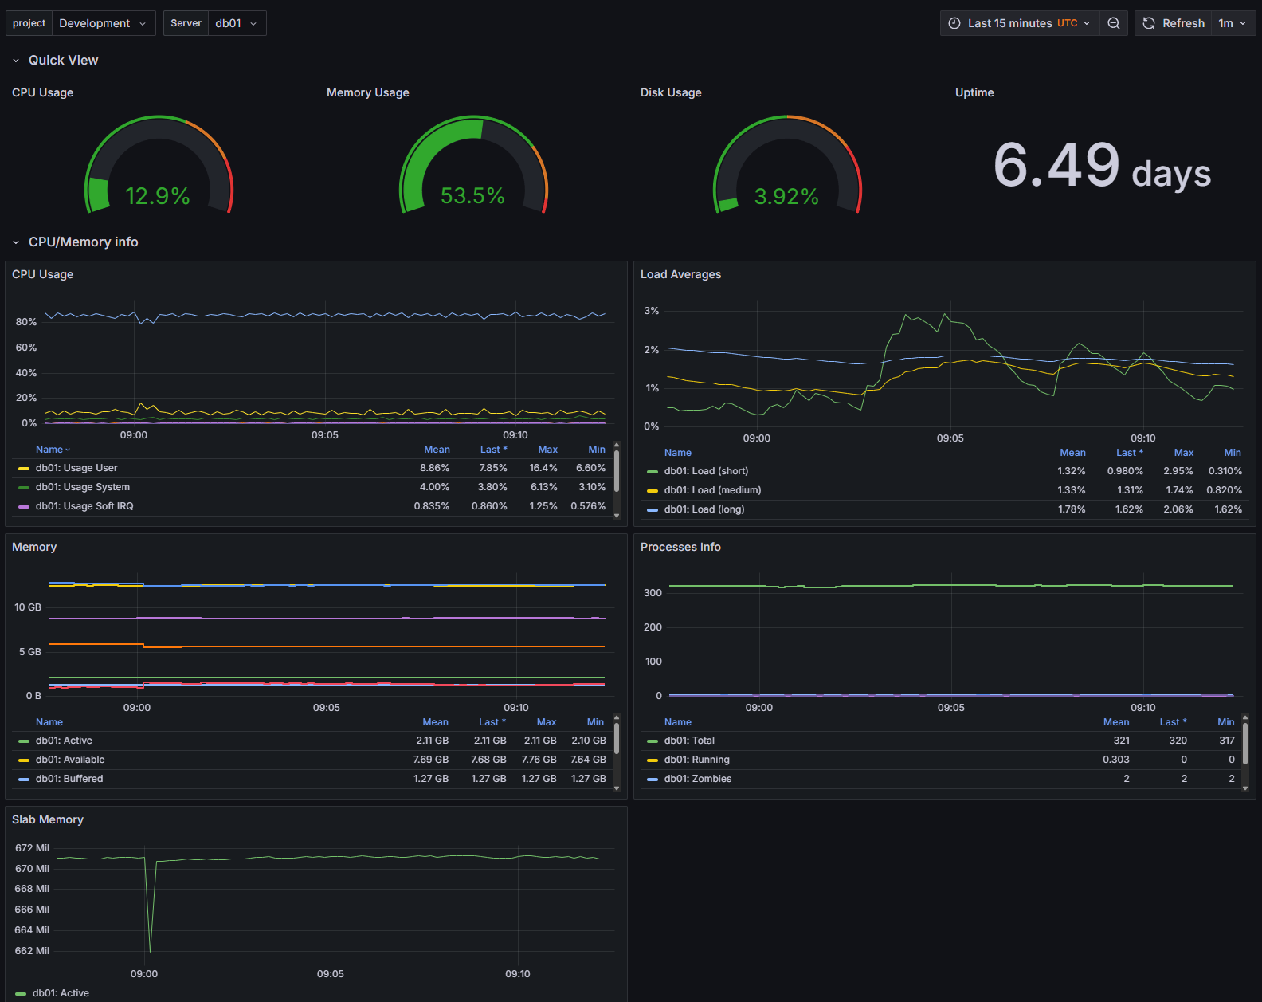
Task: Click the Refresh button
Action: 1174,23
